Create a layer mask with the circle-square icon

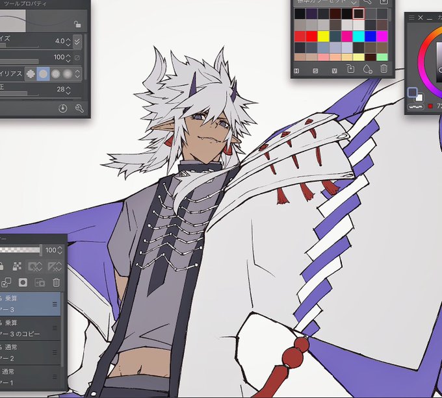[23, 282]
